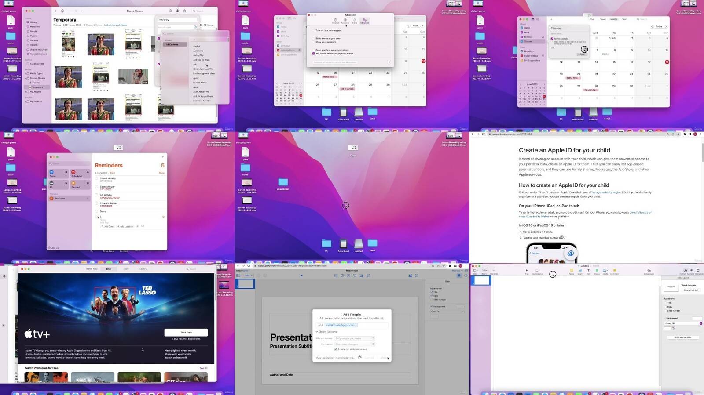Click Edit Master Slide in the Keynote app
The image size is (704, 395).
pyautogui.click(x=683, y=337)
